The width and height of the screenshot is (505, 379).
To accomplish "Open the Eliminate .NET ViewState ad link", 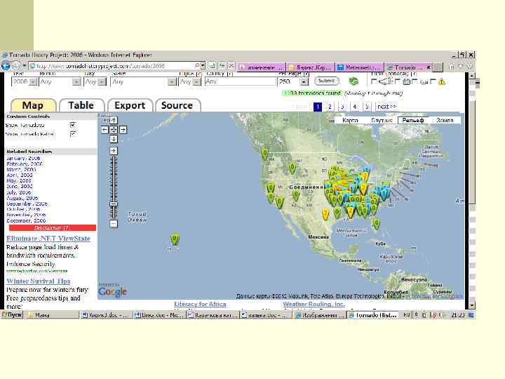I will point(48,239).
